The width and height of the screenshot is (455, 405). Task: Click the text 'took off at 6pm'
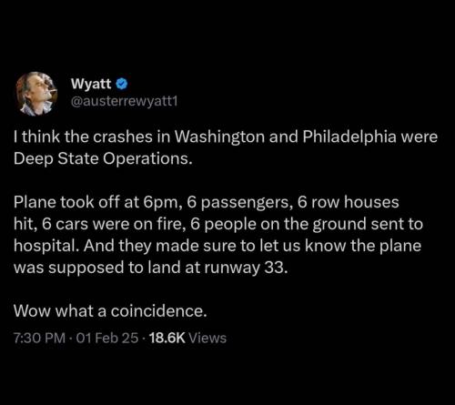[121, 202]
